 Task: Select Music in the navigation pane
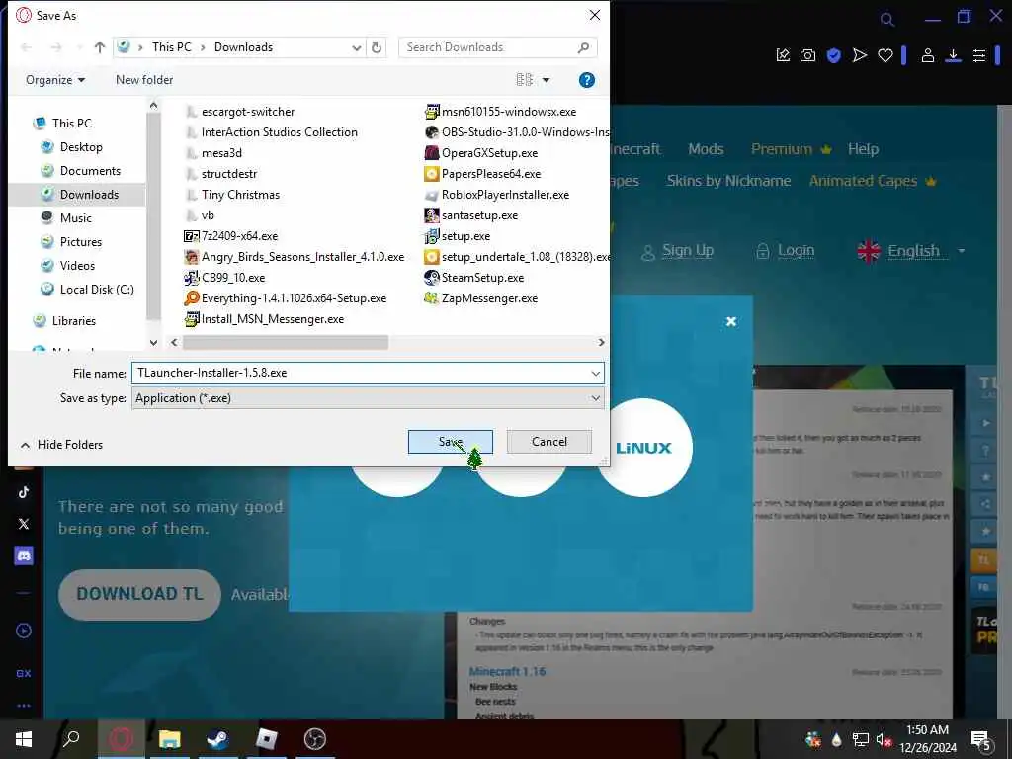75,218
